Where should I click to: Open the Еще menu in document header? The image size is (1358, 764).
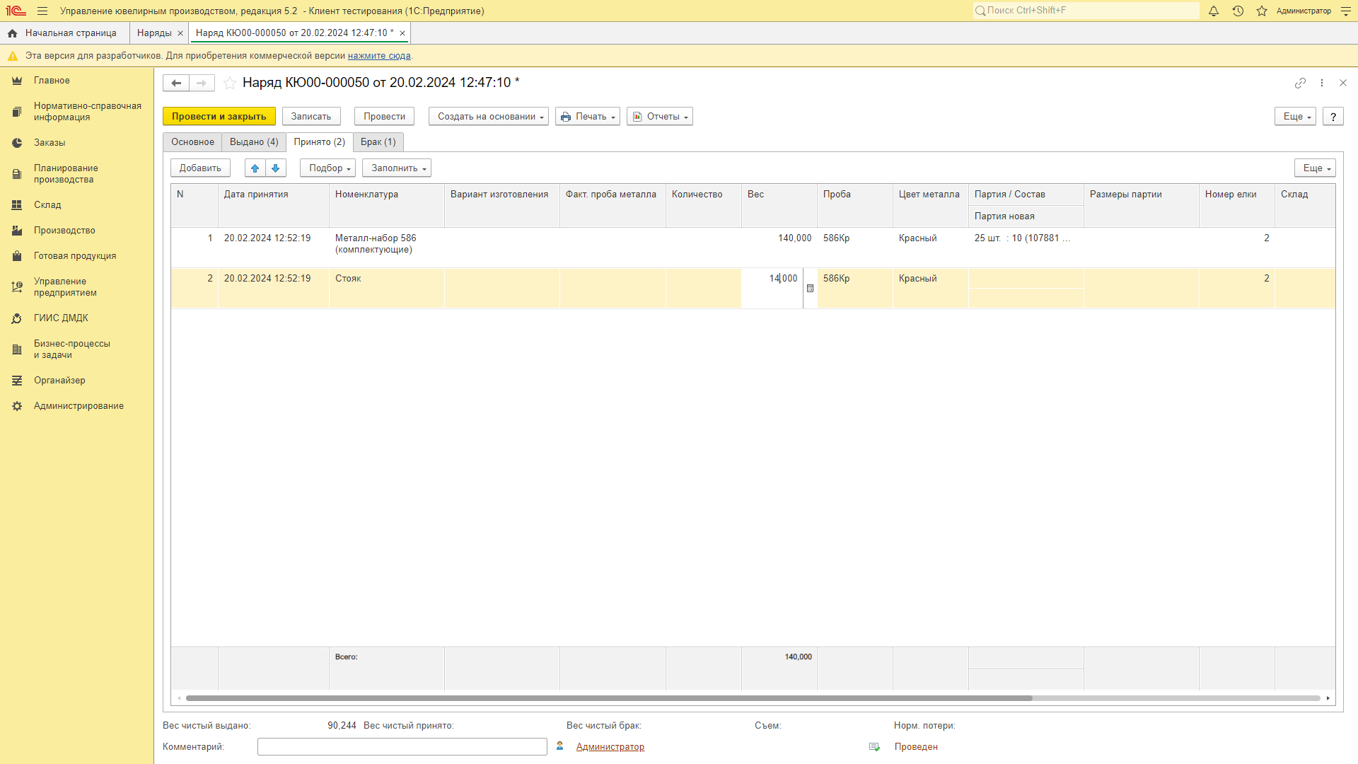click(x=1296, y=117)
